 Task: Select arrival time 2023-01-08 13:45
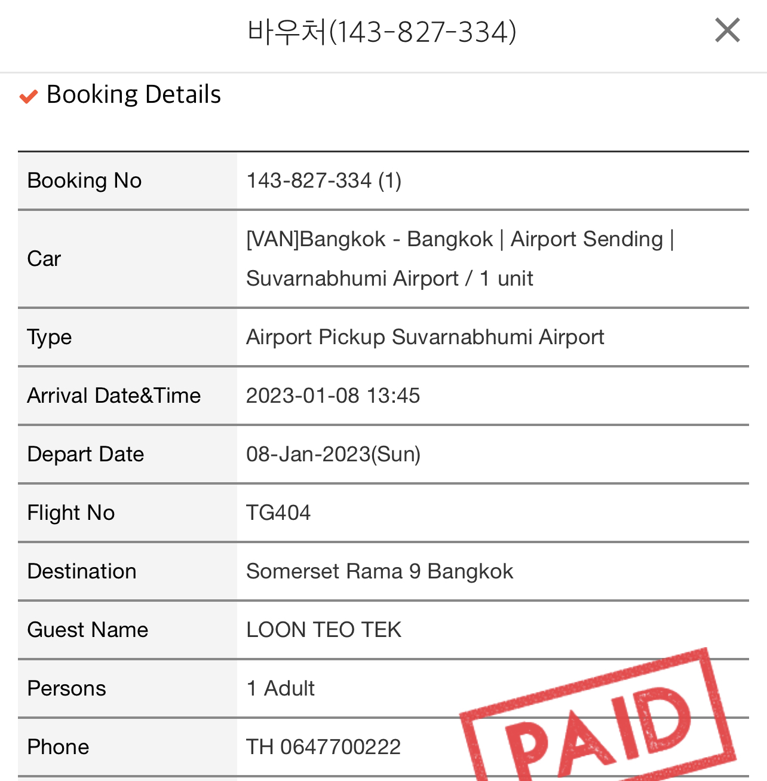click(333, 396)
